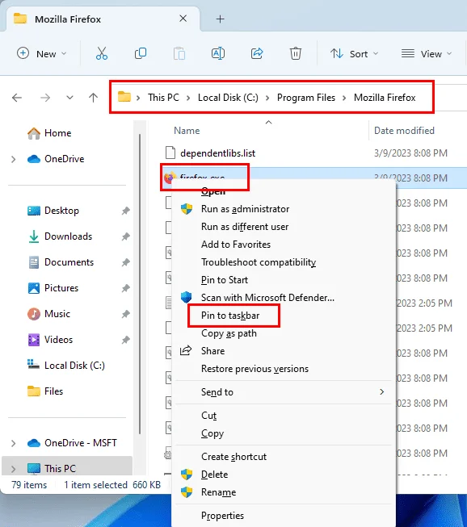Click the Paste clipboard toolbar icon
Screen dimensions: 467x527
179,53
